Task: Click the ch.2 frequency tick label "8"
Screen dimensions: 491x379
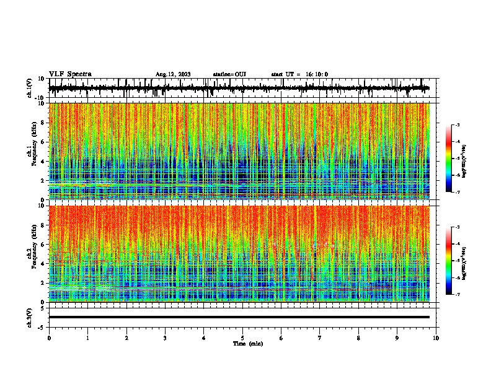Action: pos(43,225)
